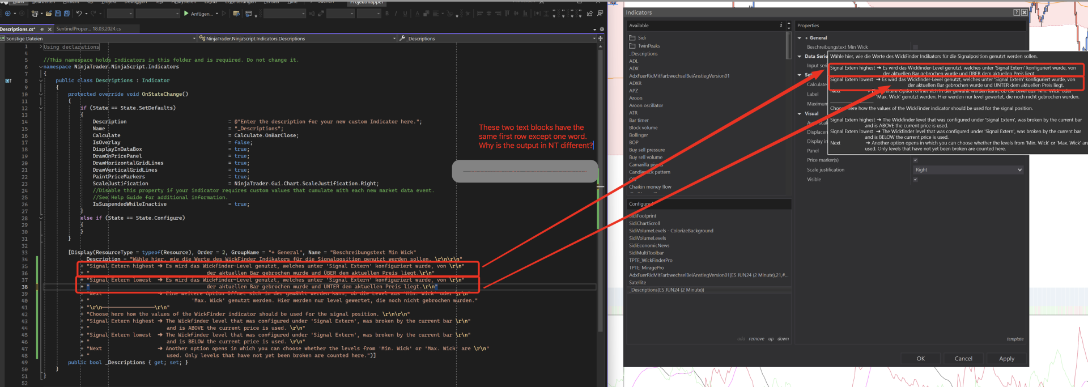1088x387 pixels.
Task: Click the green Anfügen start arrow
Action: click(186, 14)
